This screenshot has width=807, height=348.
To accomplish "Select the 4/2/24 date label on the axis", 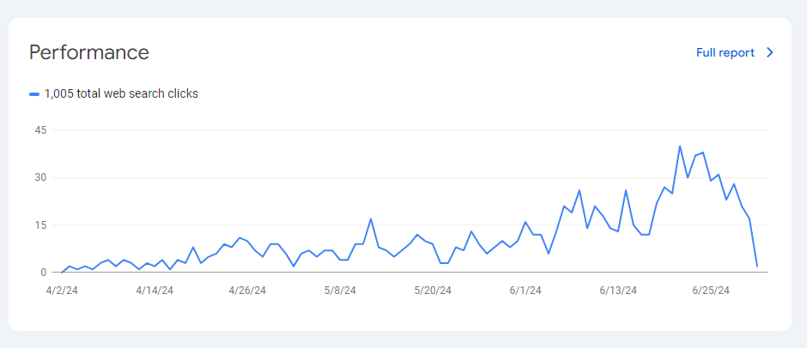I will point(63,291).
